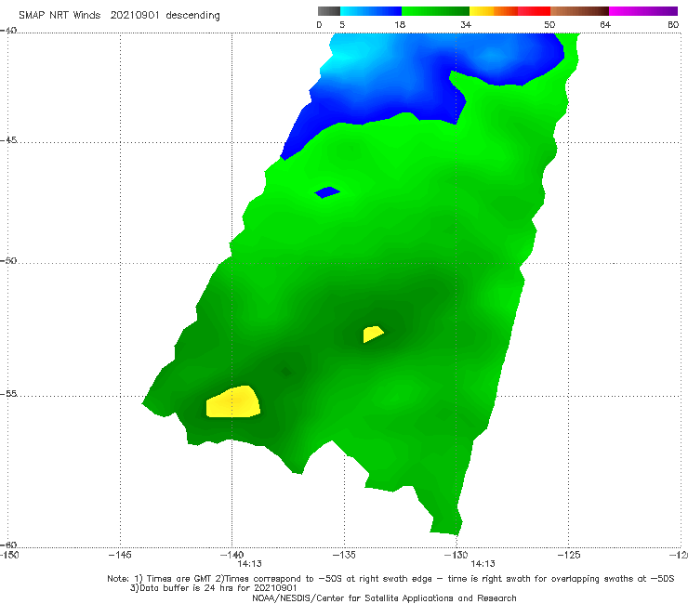Click the longitude axis label '-150'
This screenshot has height=604, width=688.
[9, 555]
